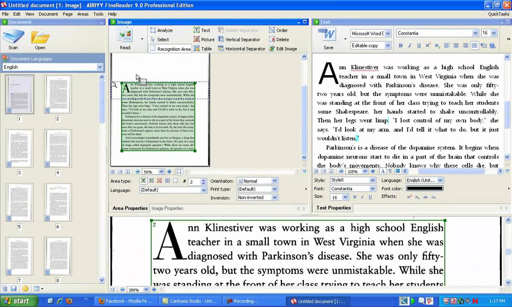The width and height of the screenshot is (512, 307).
Task: Set left text alignment
Action: click(x=447, y=46)
